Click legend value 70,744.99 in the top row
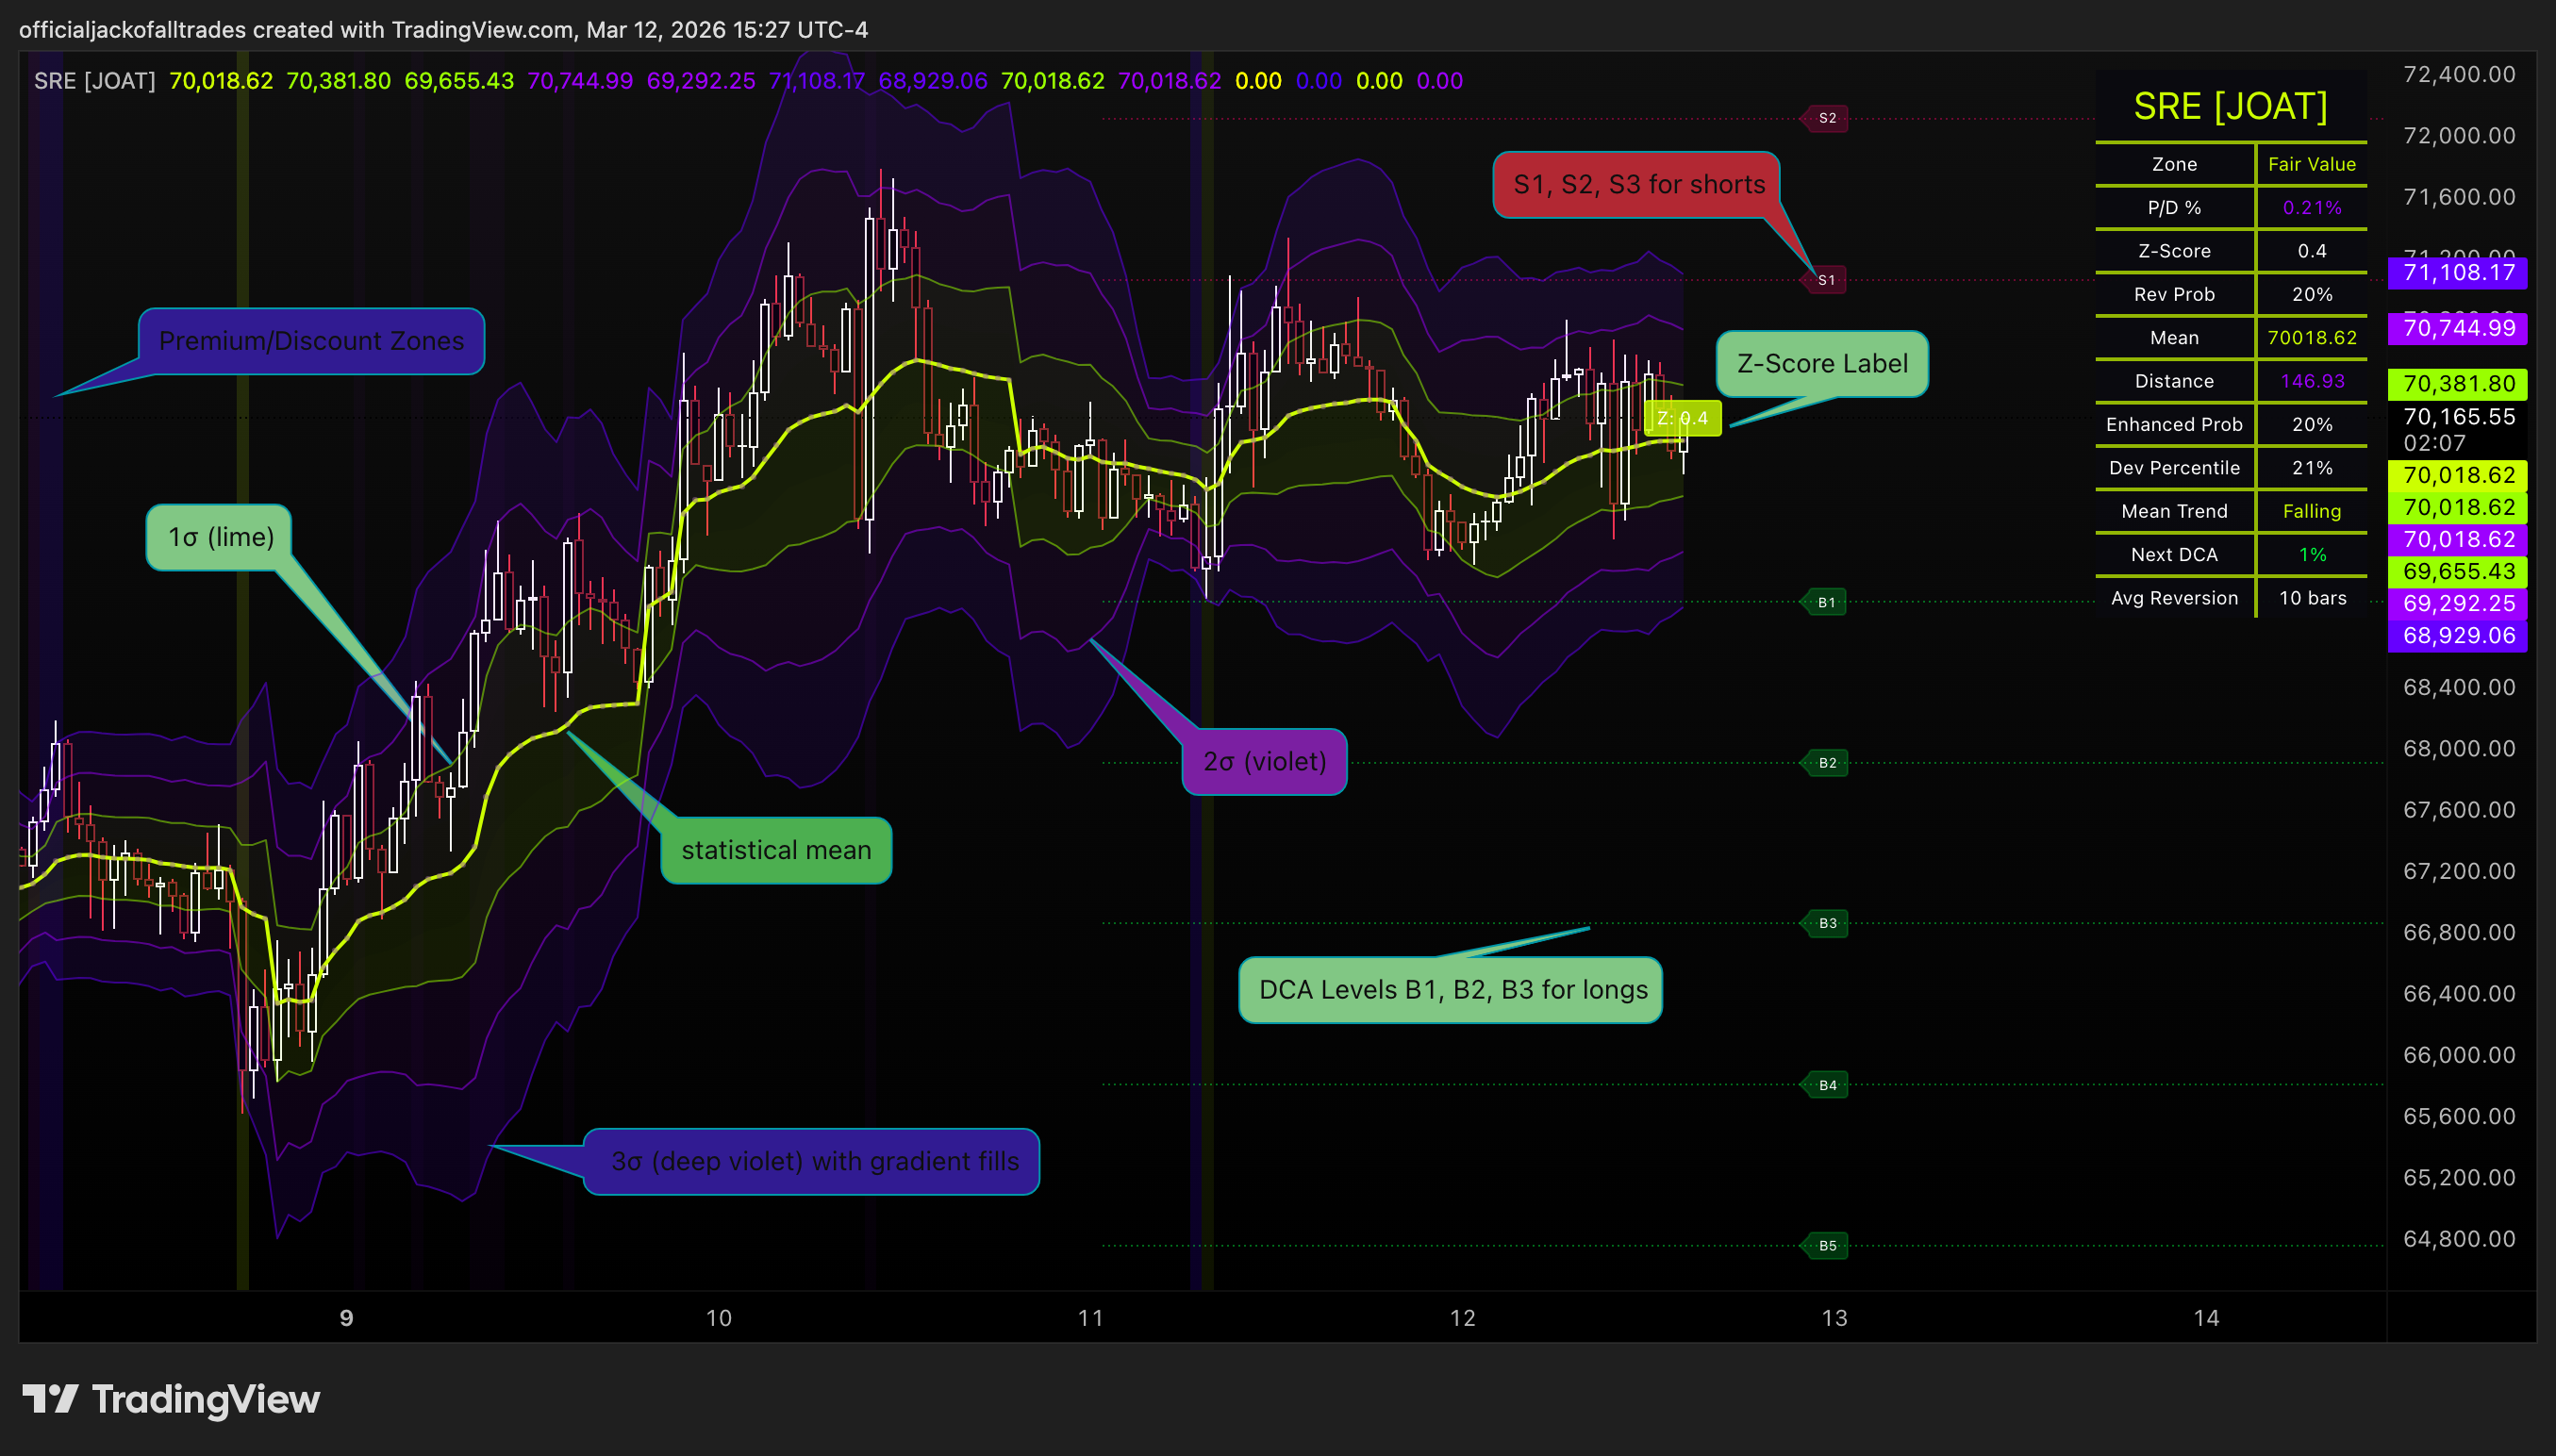2556x1456 pixels. pyautogui.click(x=580, y=81)
